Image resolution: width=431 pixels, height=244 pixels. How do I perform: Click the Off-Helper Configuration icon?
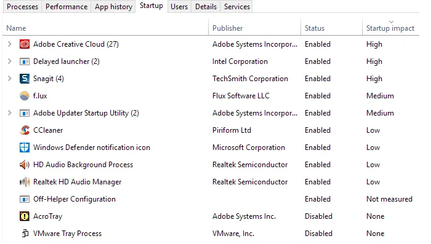[x=25, y=199]
